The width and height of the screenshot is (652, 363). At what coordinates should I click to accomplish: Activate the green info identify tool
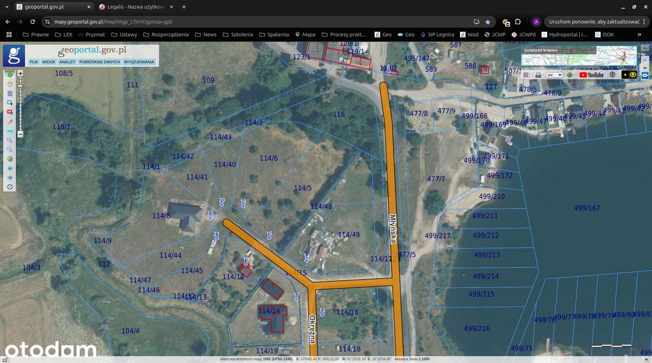point(10,75)
